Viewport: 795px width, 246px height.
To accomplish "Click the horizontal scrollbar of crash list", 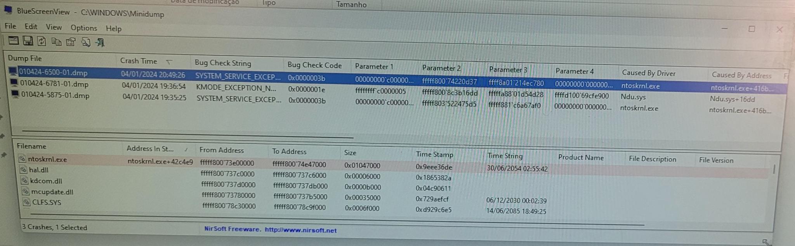I will coord(187,134).
